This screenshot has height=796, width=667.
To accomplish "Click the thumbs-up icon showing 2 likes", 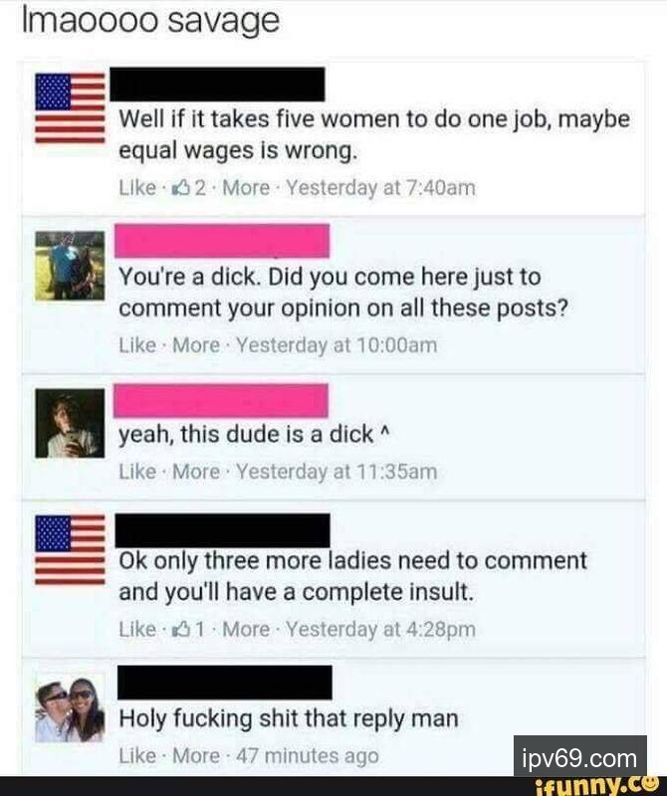I will (182, 188).
